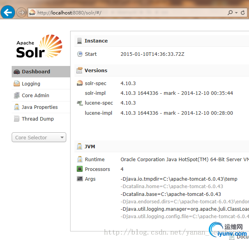Click the Oracle Corporation runtime value

click(x=185, y=159)
